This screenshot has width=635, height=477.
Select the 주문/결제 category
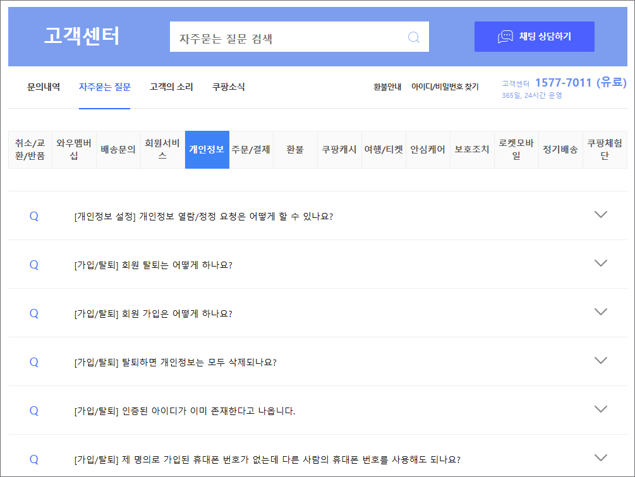[x=251, y=149]
